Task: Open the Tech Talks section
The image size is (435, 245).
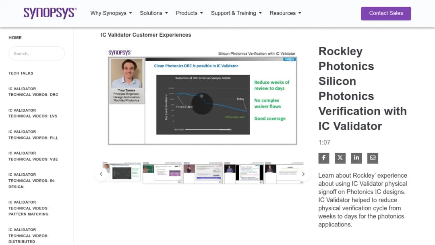Action: point(21,73)
